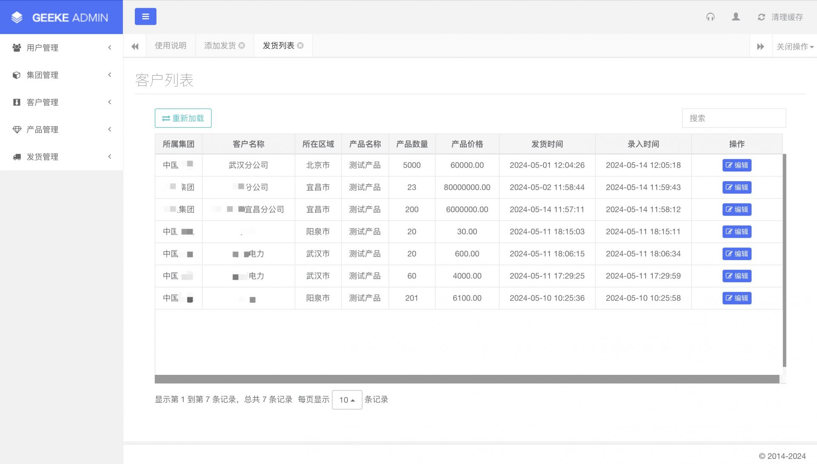Click the headphone support icon
The image size is (817, 464).
click(710, 17)
